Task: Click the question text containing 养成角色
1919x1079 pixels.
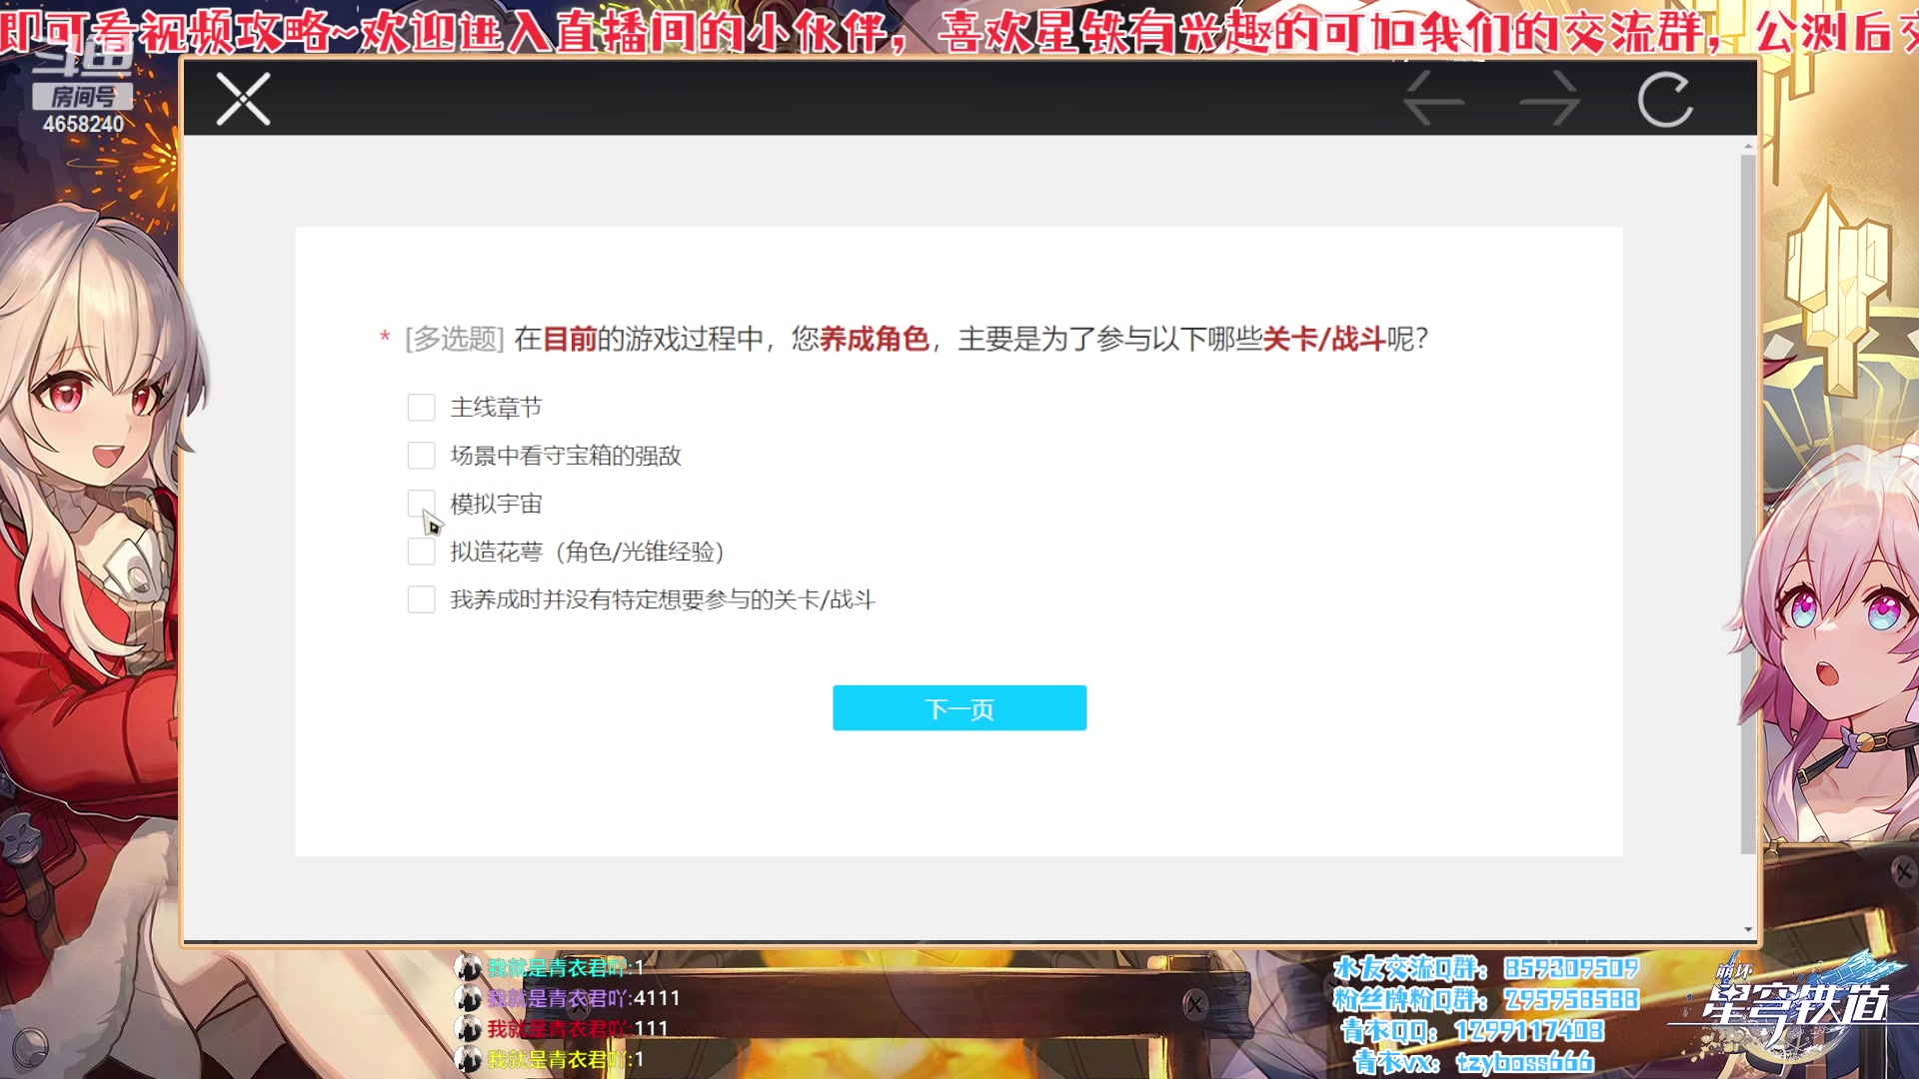Action: coord(971,339)
